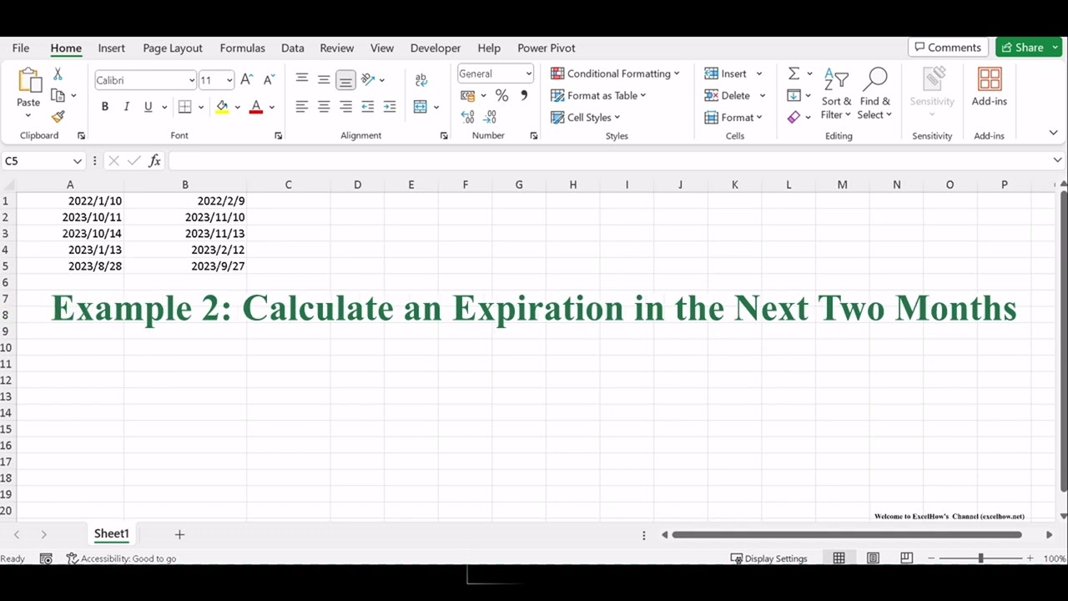Toggle Bold formatting
This screenshot has width=1068, height=601.
point(104,107)
